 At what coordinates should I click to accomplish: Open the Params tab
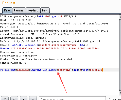(x=19, y=10)
